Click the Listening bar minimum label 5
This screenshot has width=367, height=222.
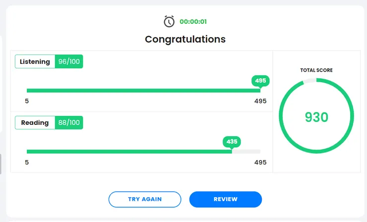[27, 101]
